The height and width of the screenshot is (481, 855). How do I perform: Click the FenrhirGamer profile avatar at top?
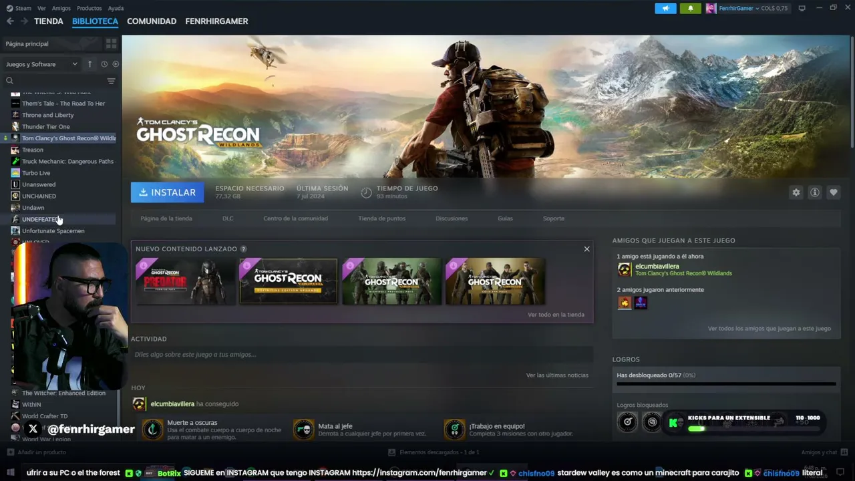coord(711,8)
